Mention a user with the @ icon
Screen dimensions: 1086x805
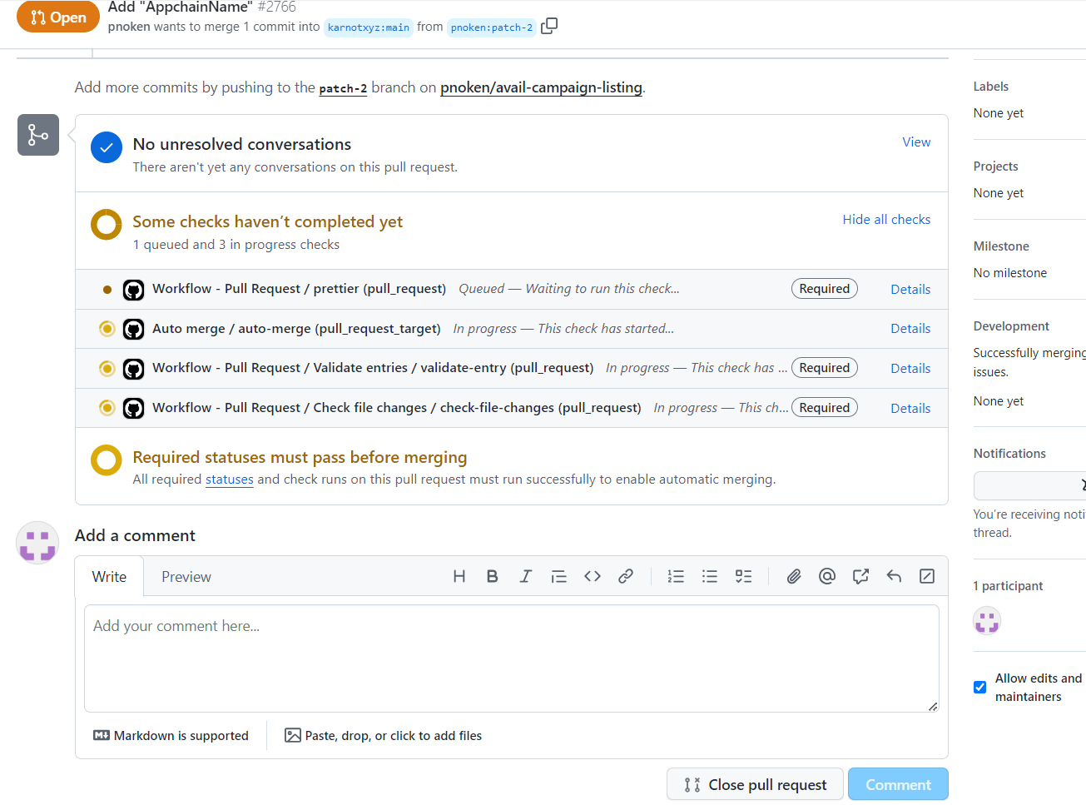tap(827, 576)
